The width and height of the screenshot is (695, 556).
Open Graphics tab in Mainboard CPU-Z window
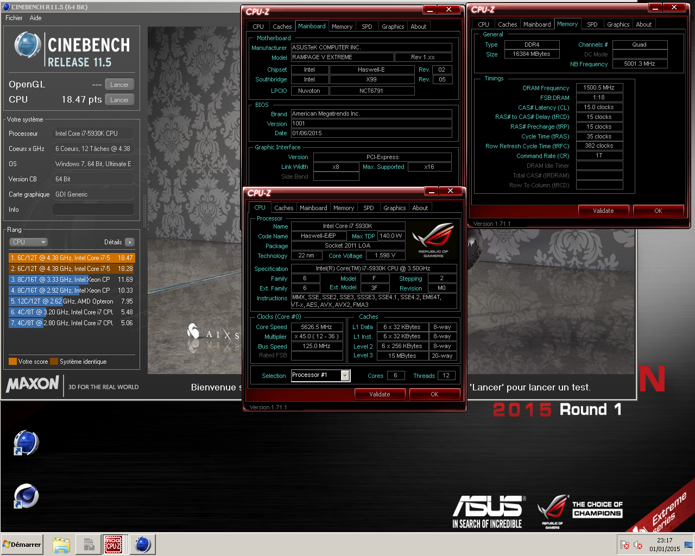click(393, 27)
